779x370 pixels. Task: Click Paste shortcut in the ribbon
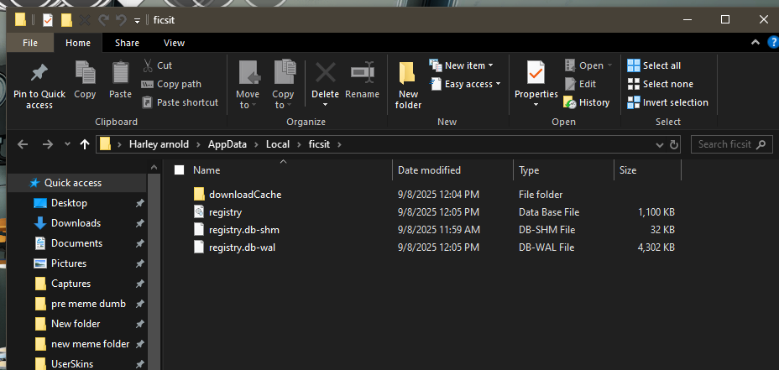pos(180,102)
